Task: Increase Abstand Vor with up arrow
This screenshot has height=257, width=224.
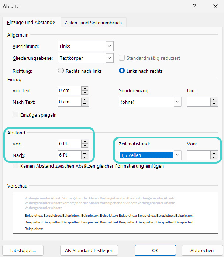Action: [x=85, y=142]
